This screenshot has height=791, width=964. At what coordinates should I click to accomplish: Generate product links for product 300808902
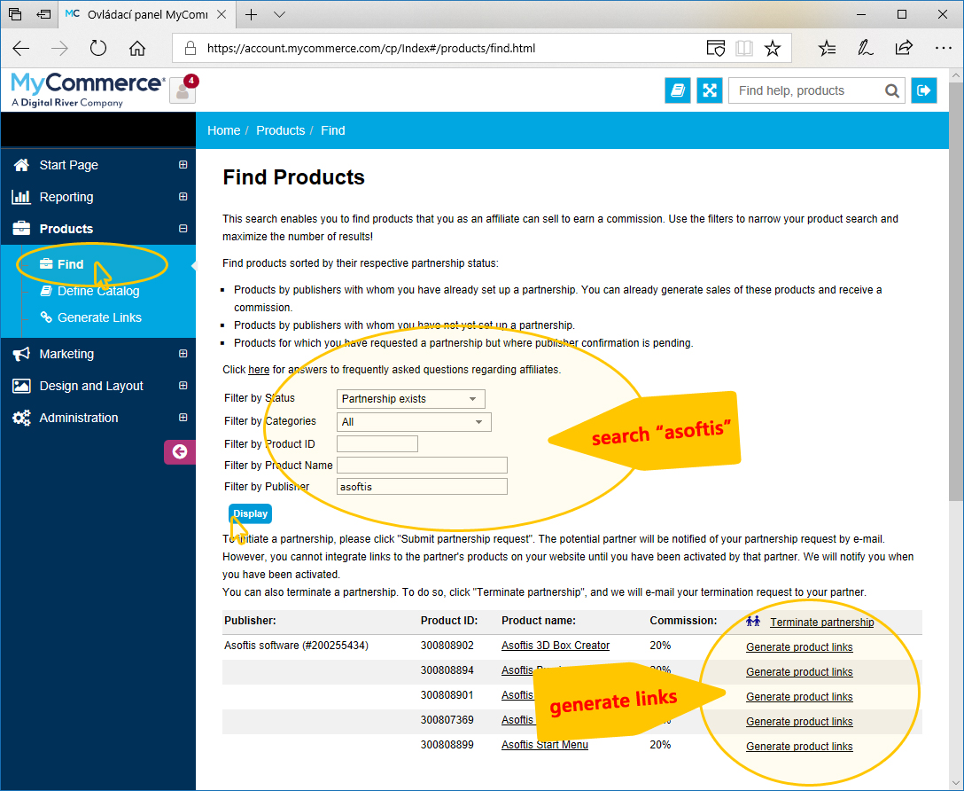coord(799,647)
